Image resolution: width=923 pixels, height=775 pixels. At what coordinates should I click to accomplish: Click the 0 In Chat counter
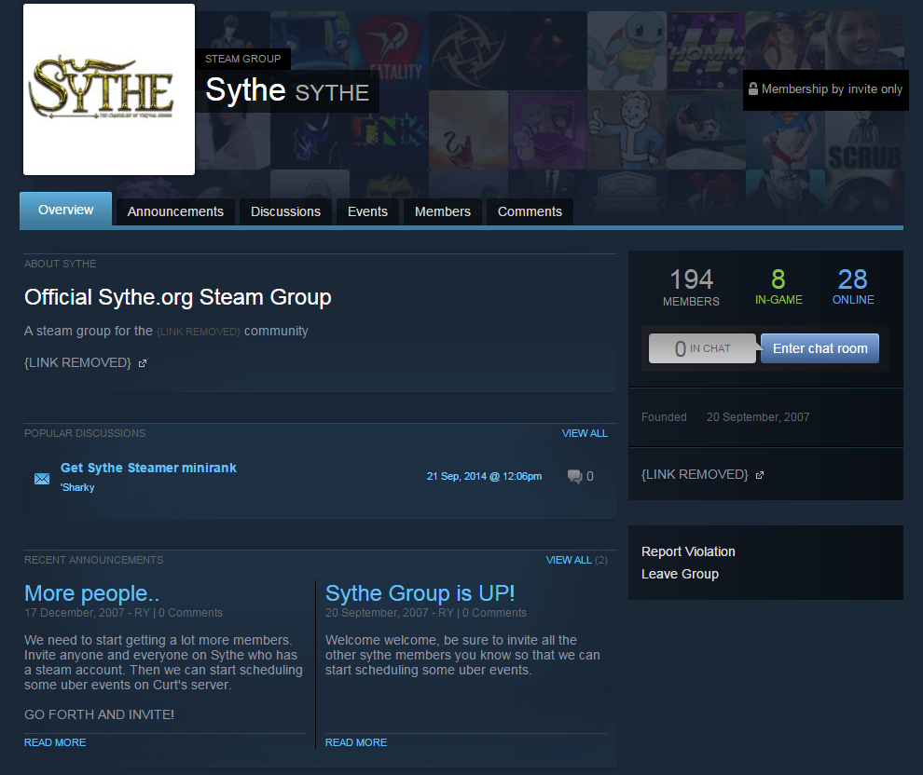coord(702,348)
